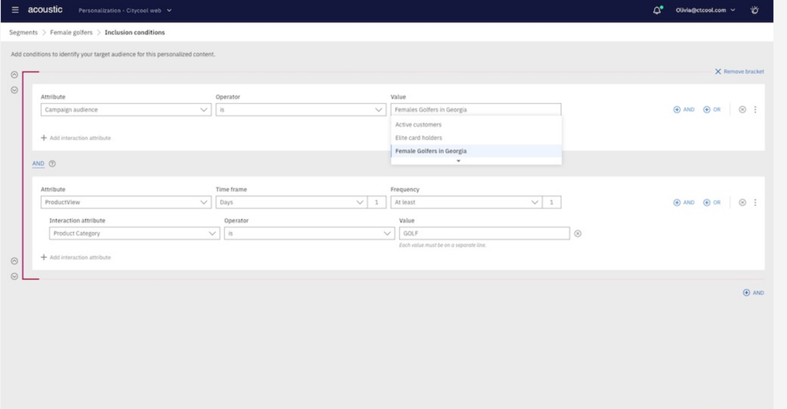Move bracket up using the top chevron-up circle
The image size is (787, 409).
14,75
